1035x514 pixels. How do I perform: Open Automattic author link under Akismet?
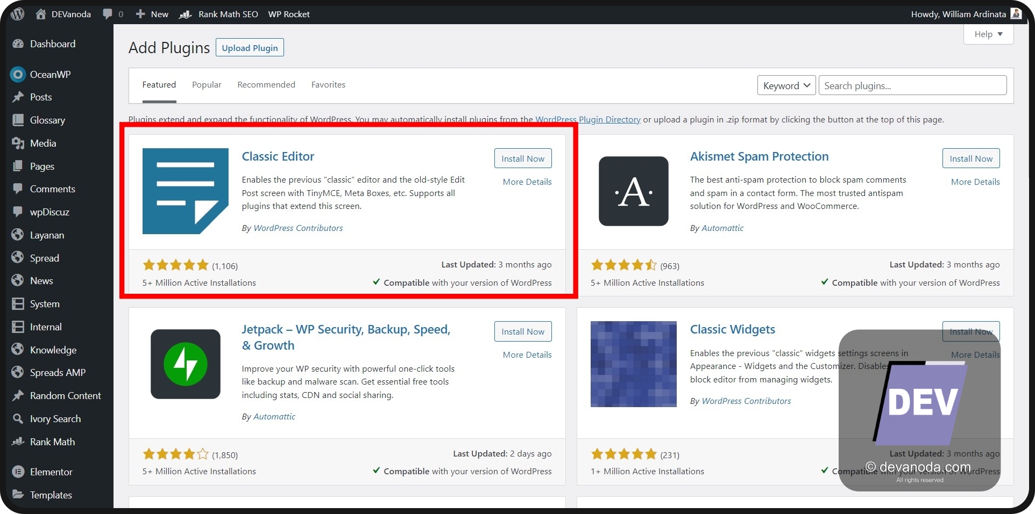[722, 228]
